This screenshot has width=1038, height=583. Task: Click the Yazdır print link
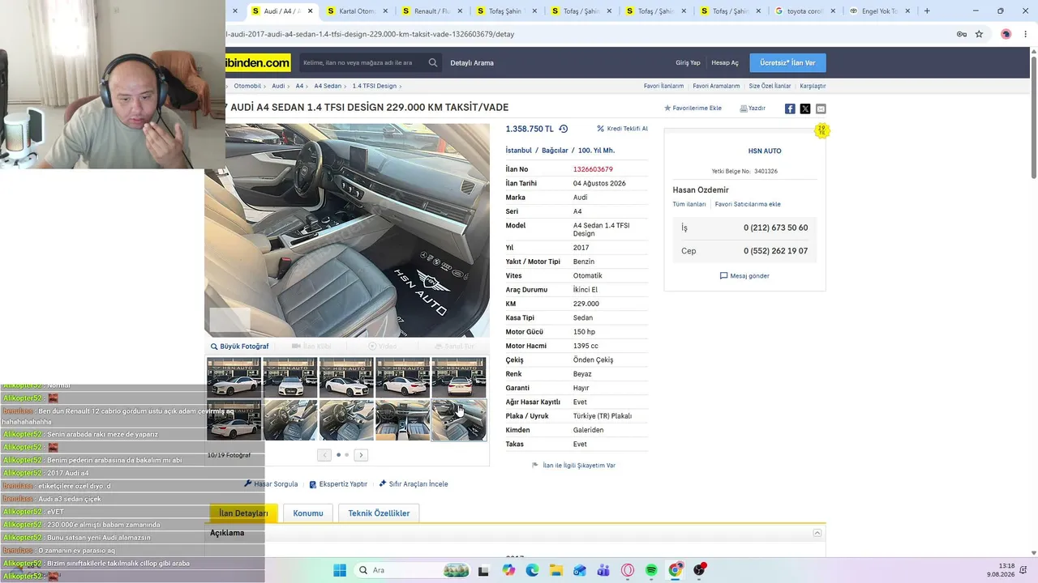753,108
